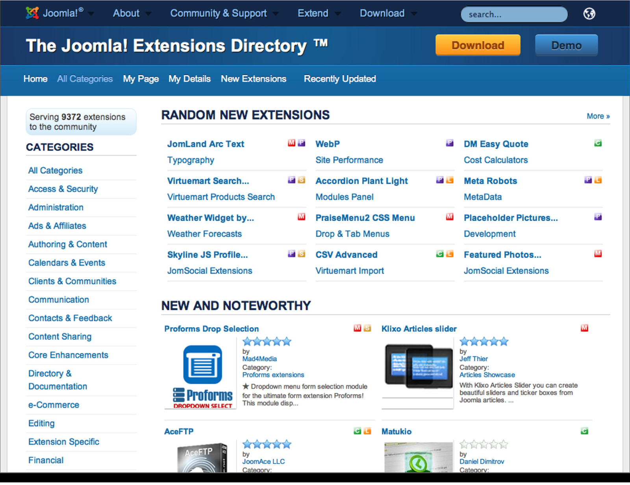Click the red M badge on Klixo Articles slider

pyautogui.click(x=584, y=328)
